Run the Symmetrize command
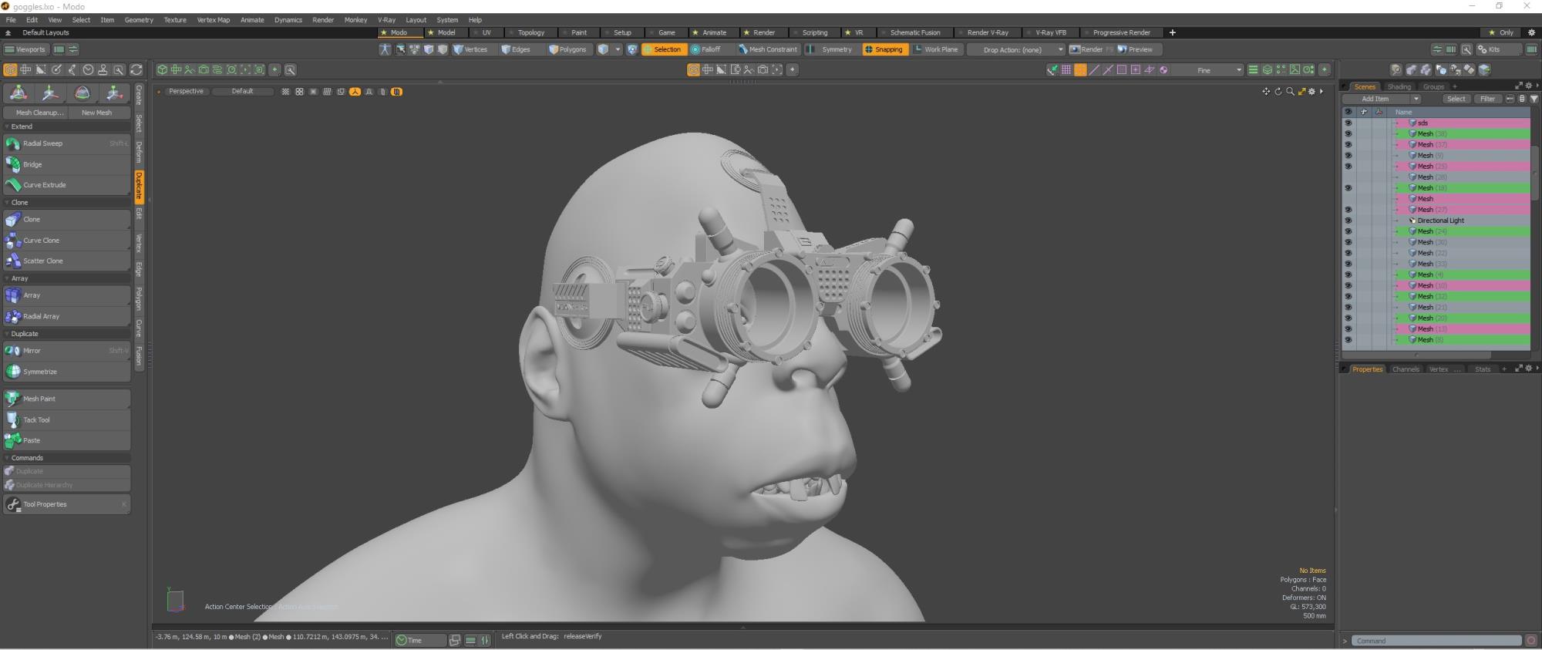 pyautogui.click(x=66, y=372)
